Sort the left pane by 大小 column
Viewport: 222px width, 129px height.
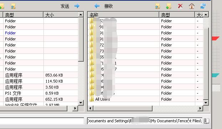pos(61,15)
